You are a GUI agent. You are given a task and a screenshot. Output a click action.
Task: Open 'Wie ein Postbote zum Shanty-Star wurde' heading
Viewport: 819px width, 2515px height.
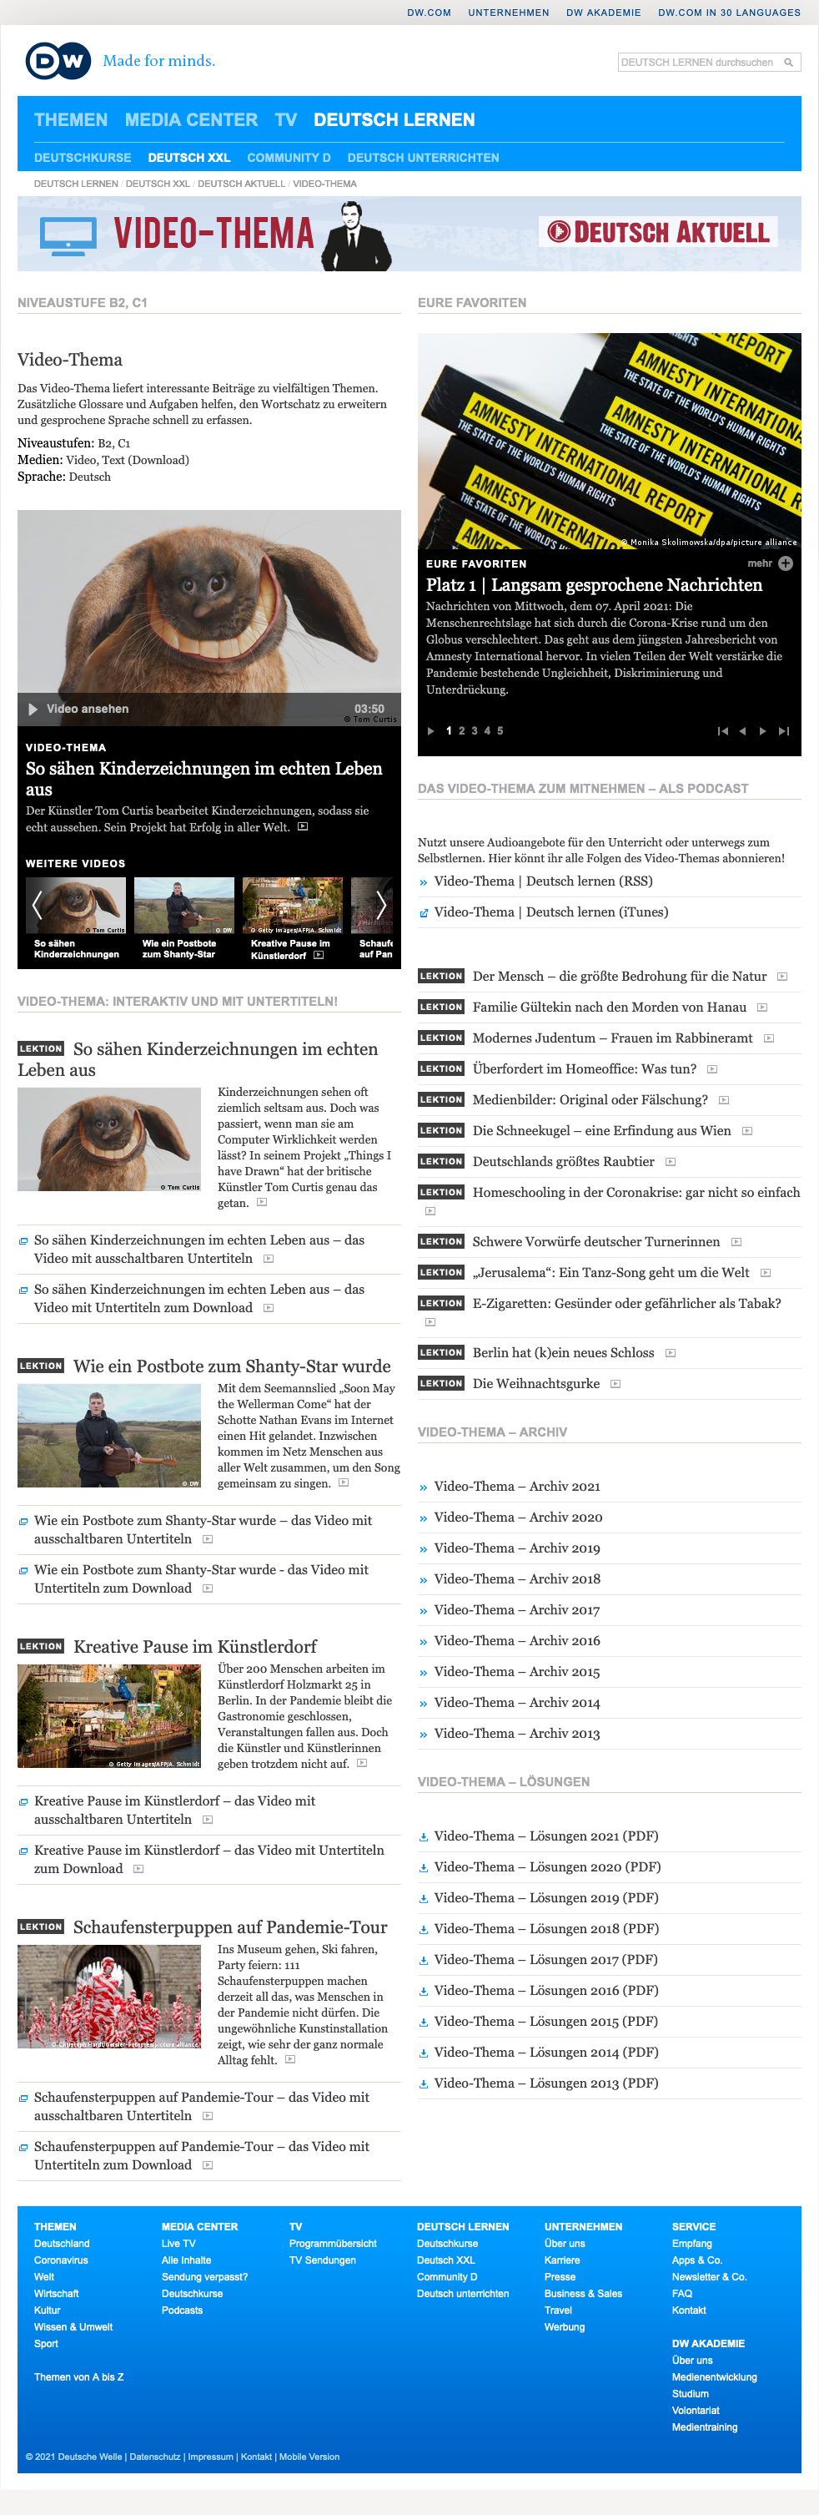[232, 1366]
